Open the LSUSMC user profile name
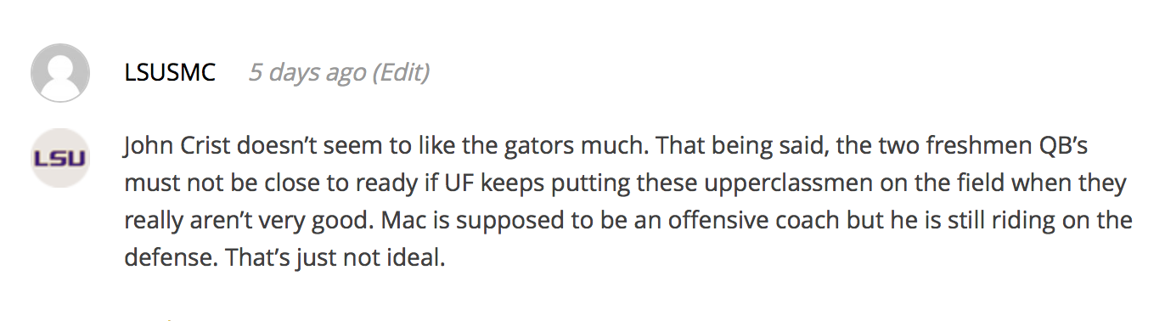The height and width of the screenshot is (321, 1165). click(170, 73)
